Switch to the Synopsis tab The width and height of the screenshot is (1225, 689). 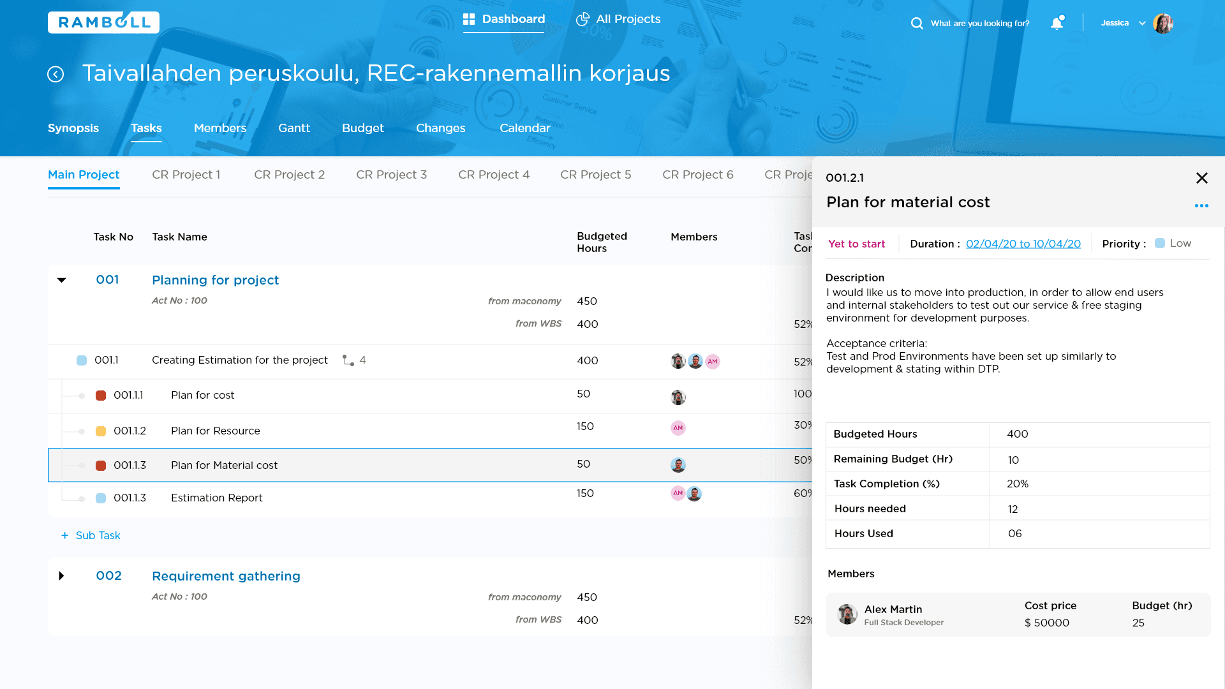[73, 128]
